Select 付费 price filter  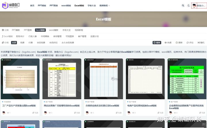pos(30,43)
